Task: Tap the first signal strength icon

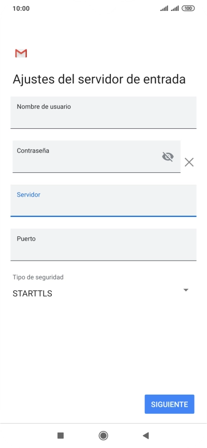Action: [x=164, y=9]
